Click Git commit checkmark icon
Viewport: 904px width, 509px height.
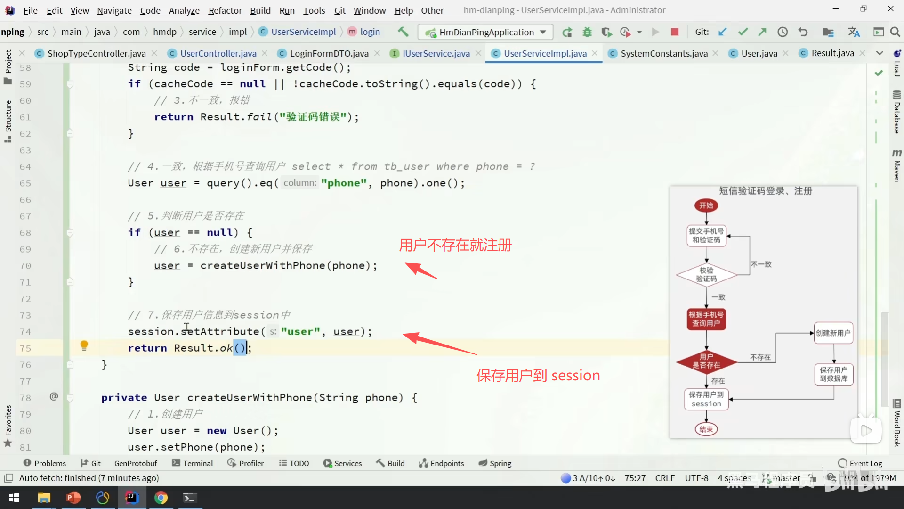(x=743, y=32)
